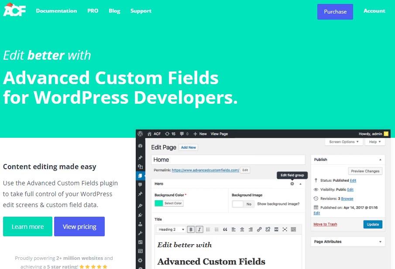Click the Hero field group gear icon
395x269 pixels.
coord(292,184)
